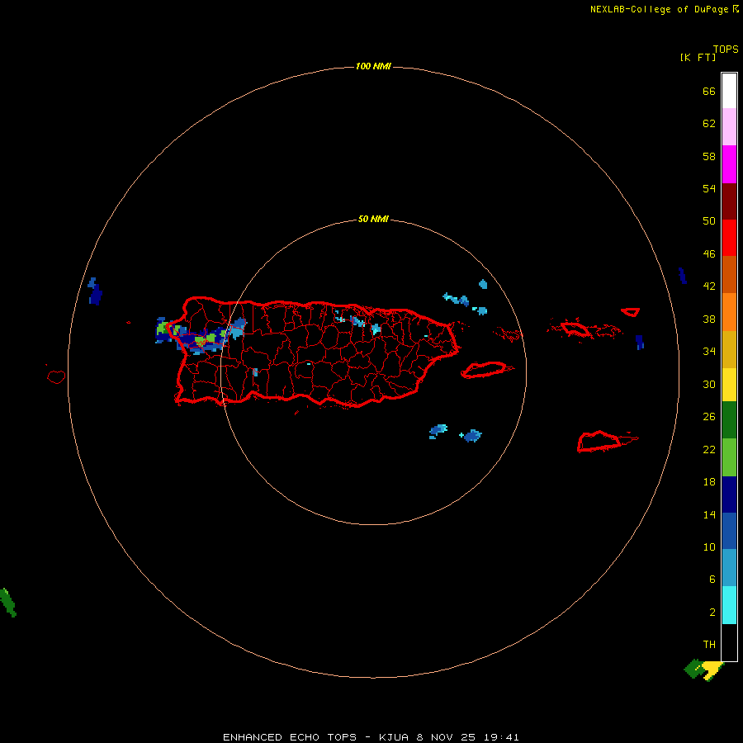Click the dark green 26 kft legend swatch
Viewport: 743px width, 743px height.
pos(729,420)
